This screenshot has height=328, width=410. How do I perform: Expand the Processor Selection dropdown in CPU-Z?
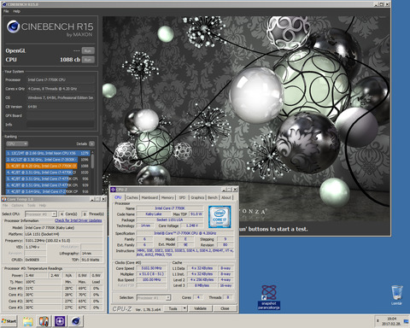tap(168, 297)
